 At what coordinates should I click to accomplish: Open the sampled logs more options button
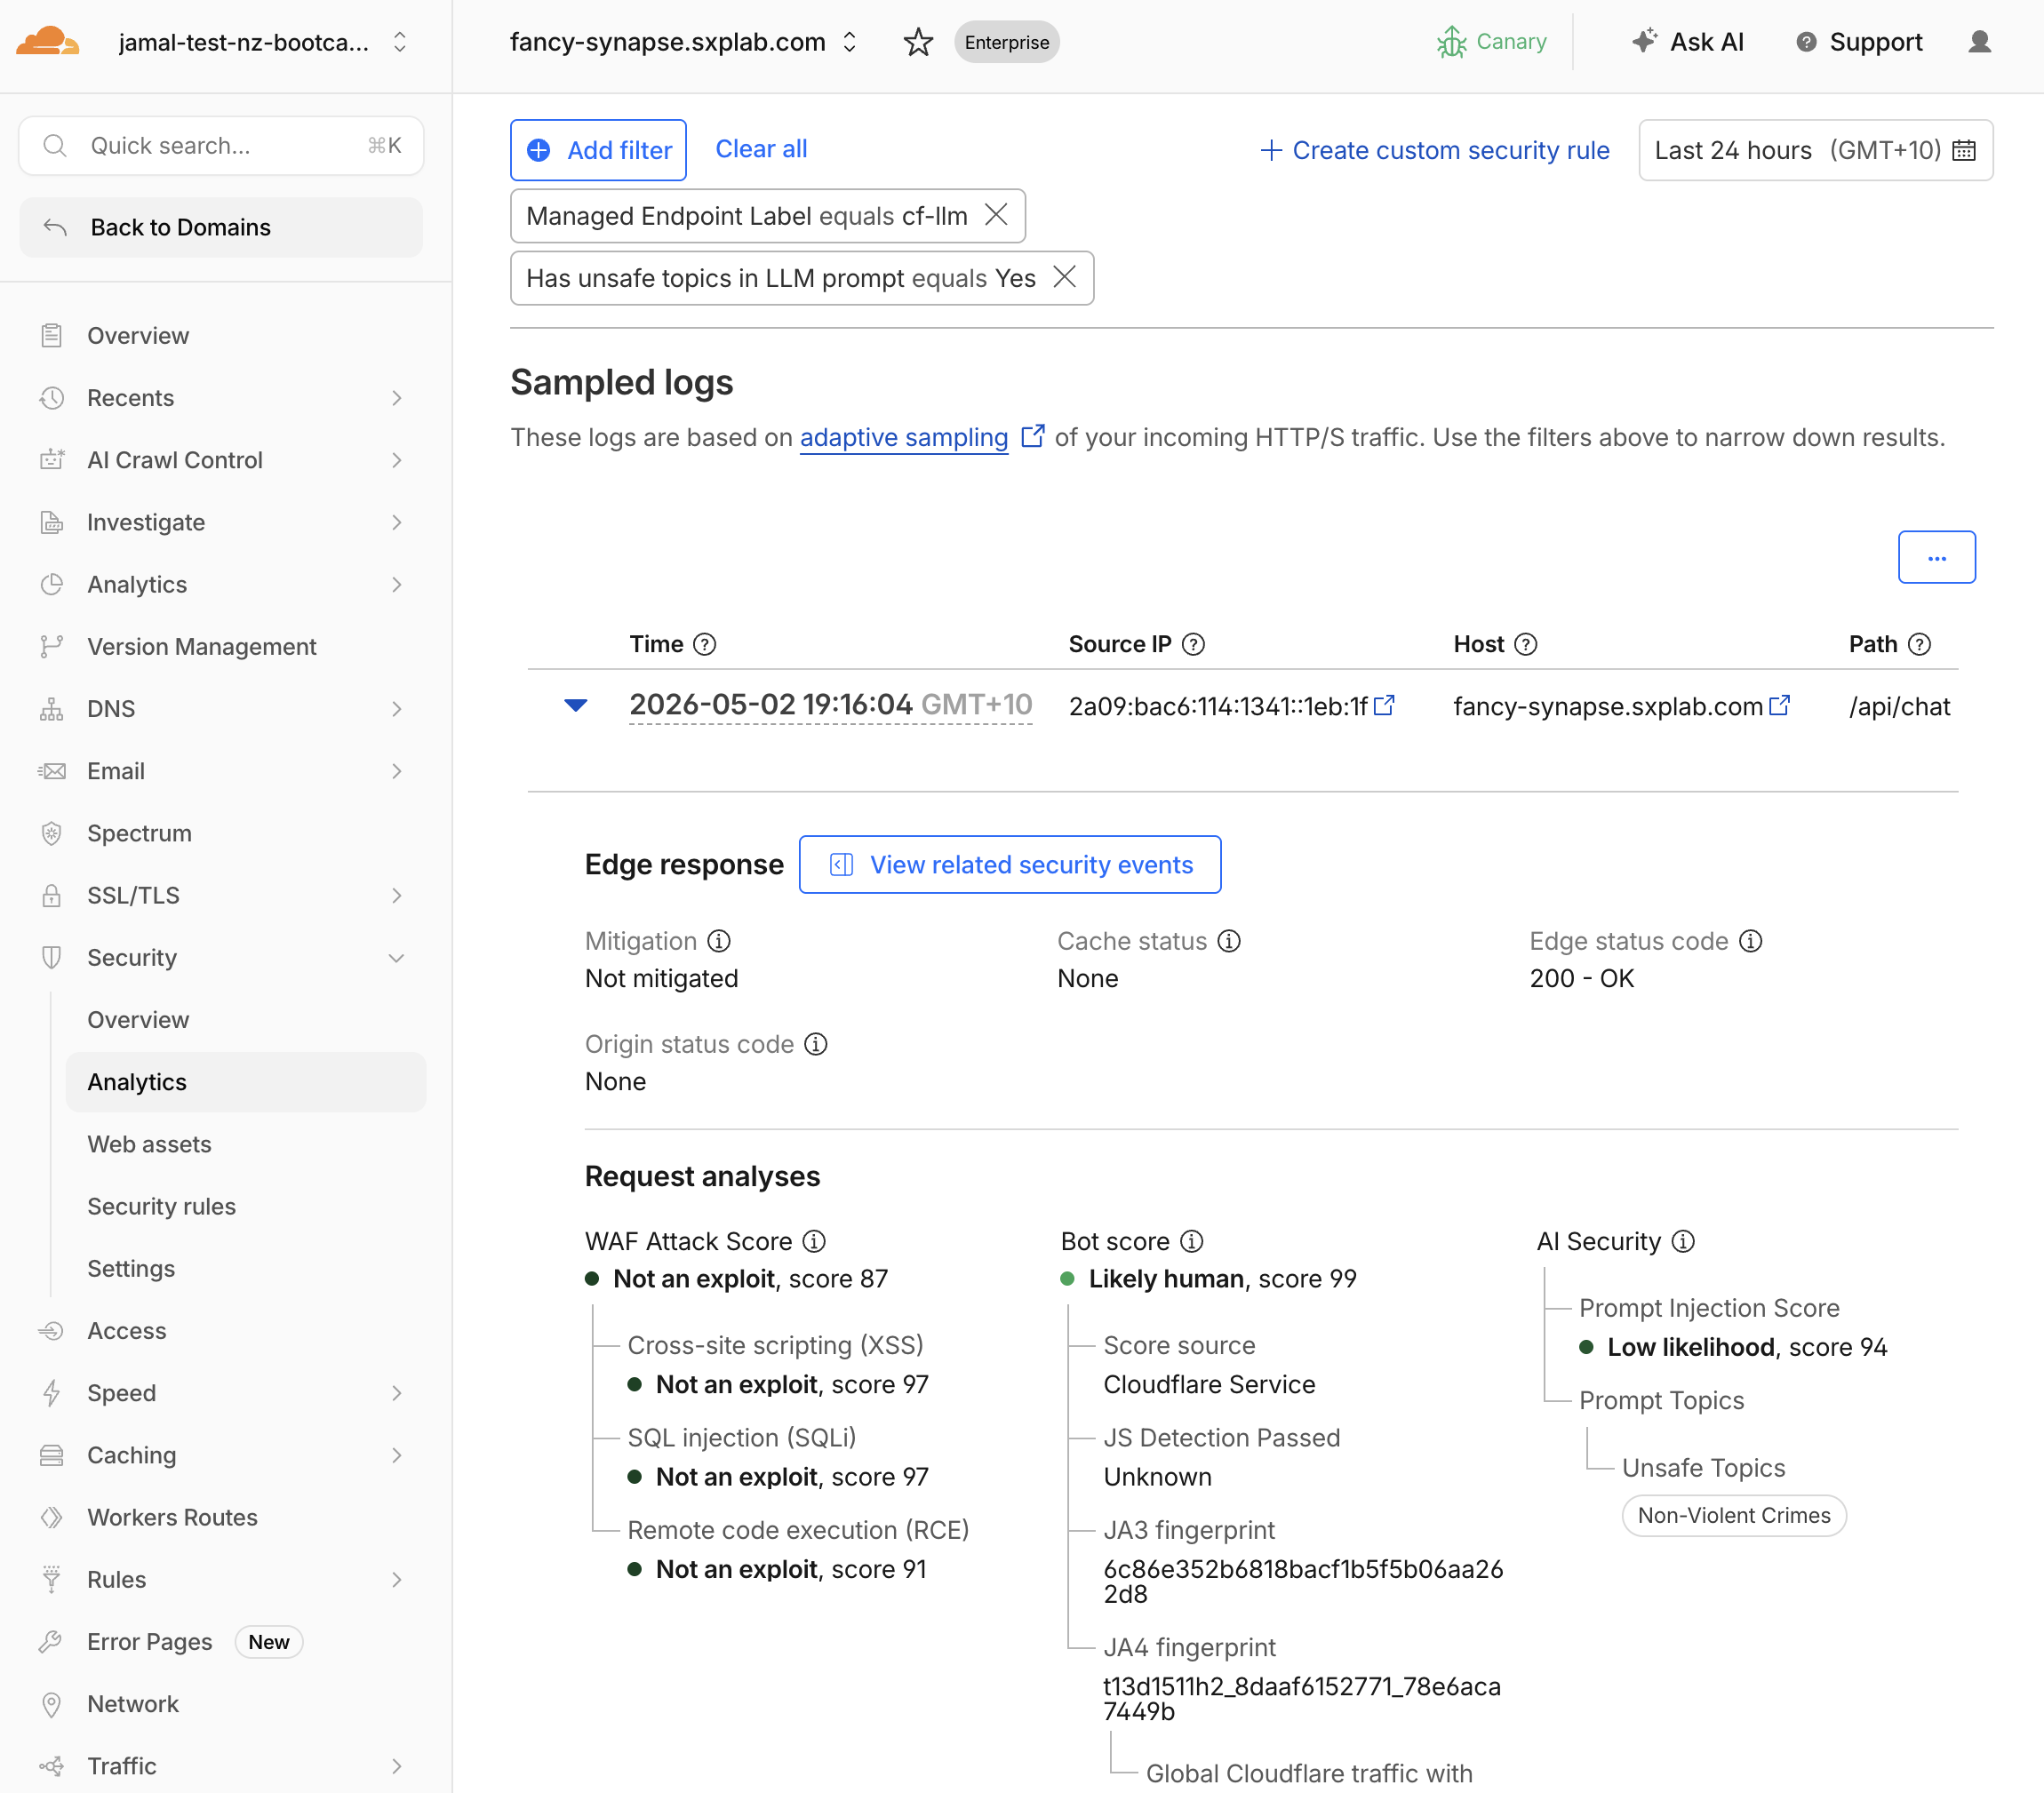(1936, 557)
